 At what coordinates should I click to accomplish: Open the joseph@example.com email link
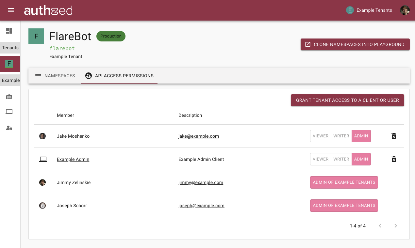click(201, 206)
